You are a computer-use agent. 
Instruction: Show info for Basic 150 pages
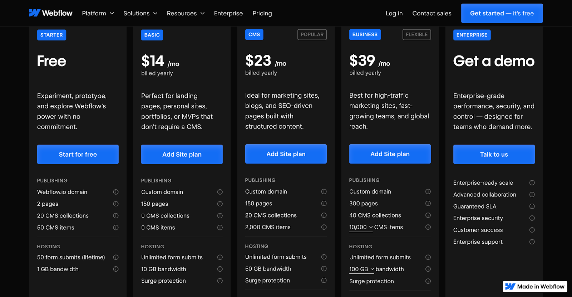coord(220,204)
